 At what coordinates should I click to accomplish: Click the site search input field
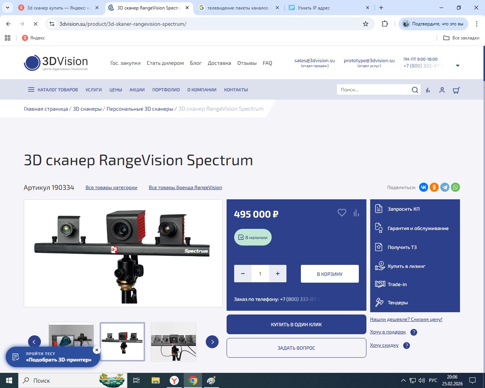[x=374, y=90]
